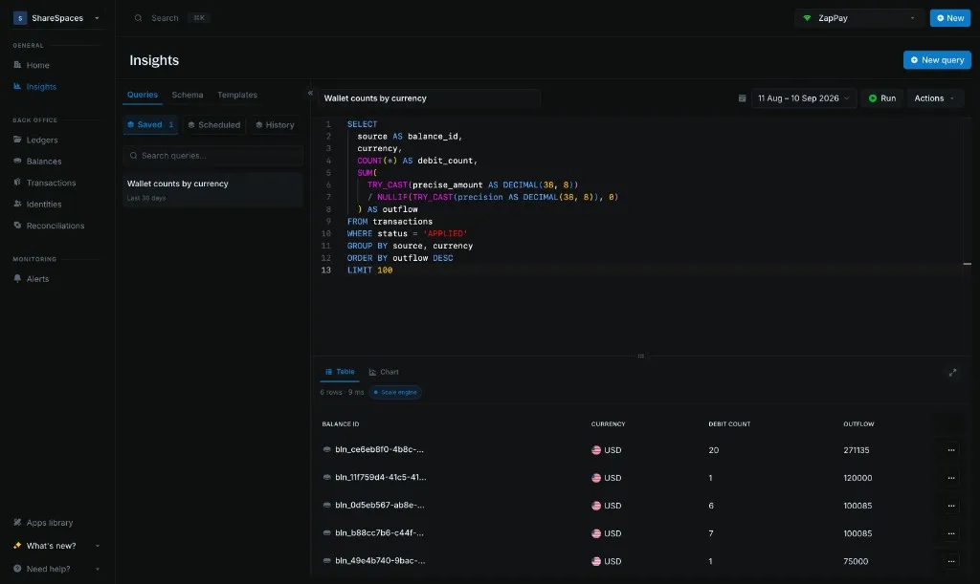Open Insights in the sidebar
980x584 pixels.
coord(41,87)
